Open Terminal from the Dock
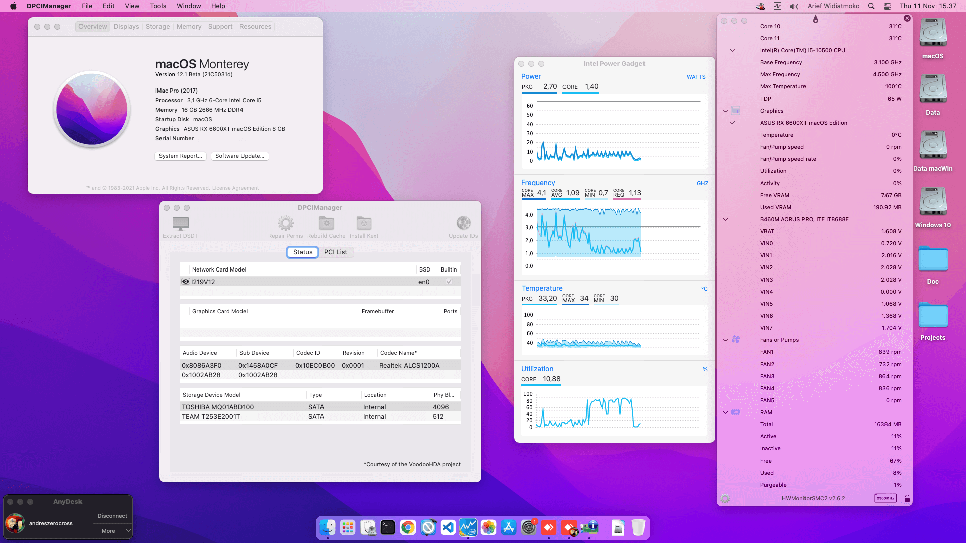The height and width of the screenshot is (543, 966). (x=388, y=527)
